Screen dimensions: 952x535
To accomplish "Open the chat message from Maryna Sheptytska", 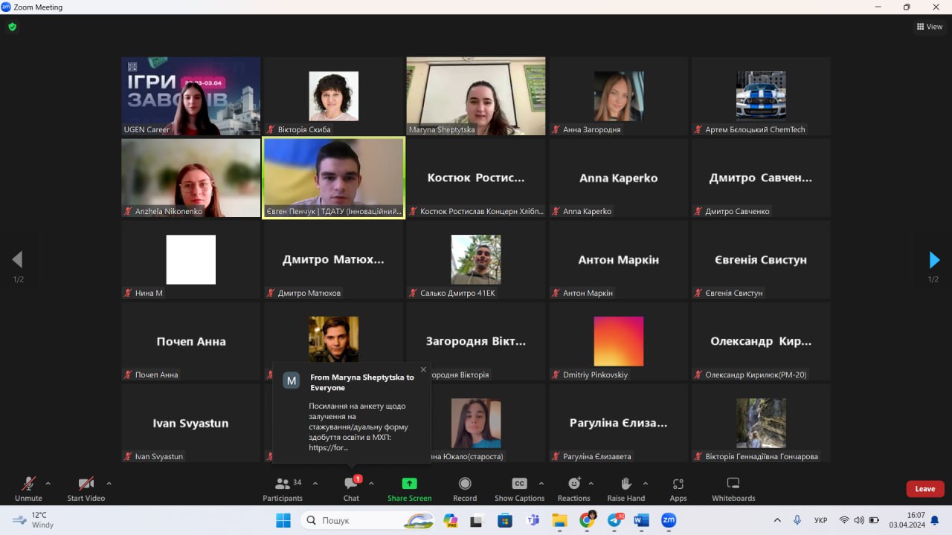I will pos(351,412).
